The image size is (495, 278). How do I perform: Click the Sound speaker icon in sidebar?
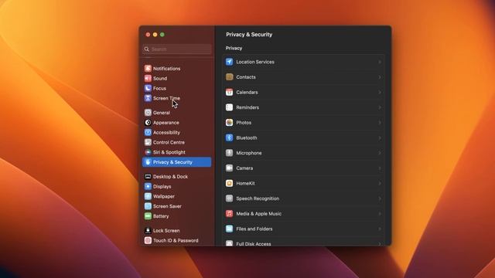(148, 78)
